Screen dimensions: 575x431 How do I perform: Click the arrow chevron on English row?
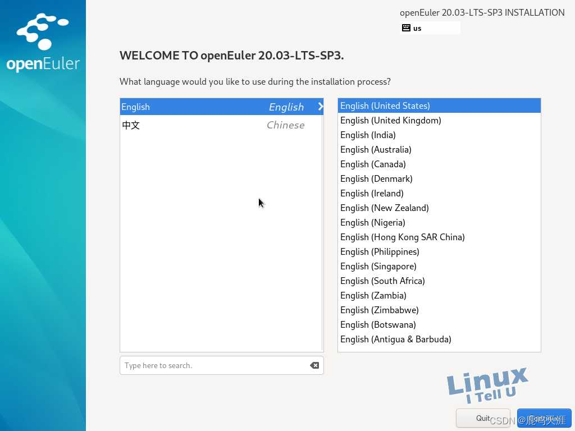321,107
